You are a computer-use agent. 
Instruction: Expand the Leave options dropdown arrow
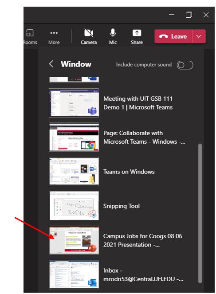tap(199, 36)
